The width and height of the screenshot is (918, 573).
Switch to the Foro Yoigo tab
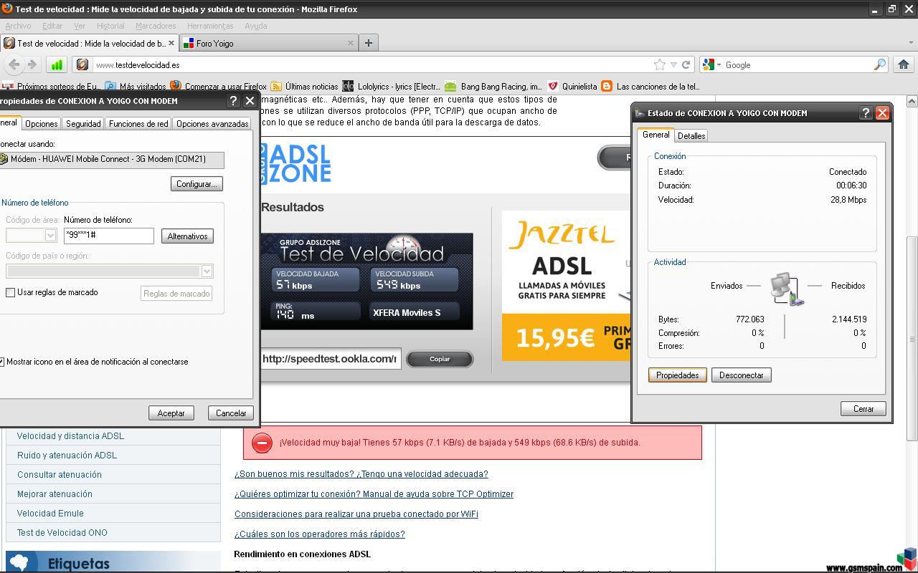point(269,43)
